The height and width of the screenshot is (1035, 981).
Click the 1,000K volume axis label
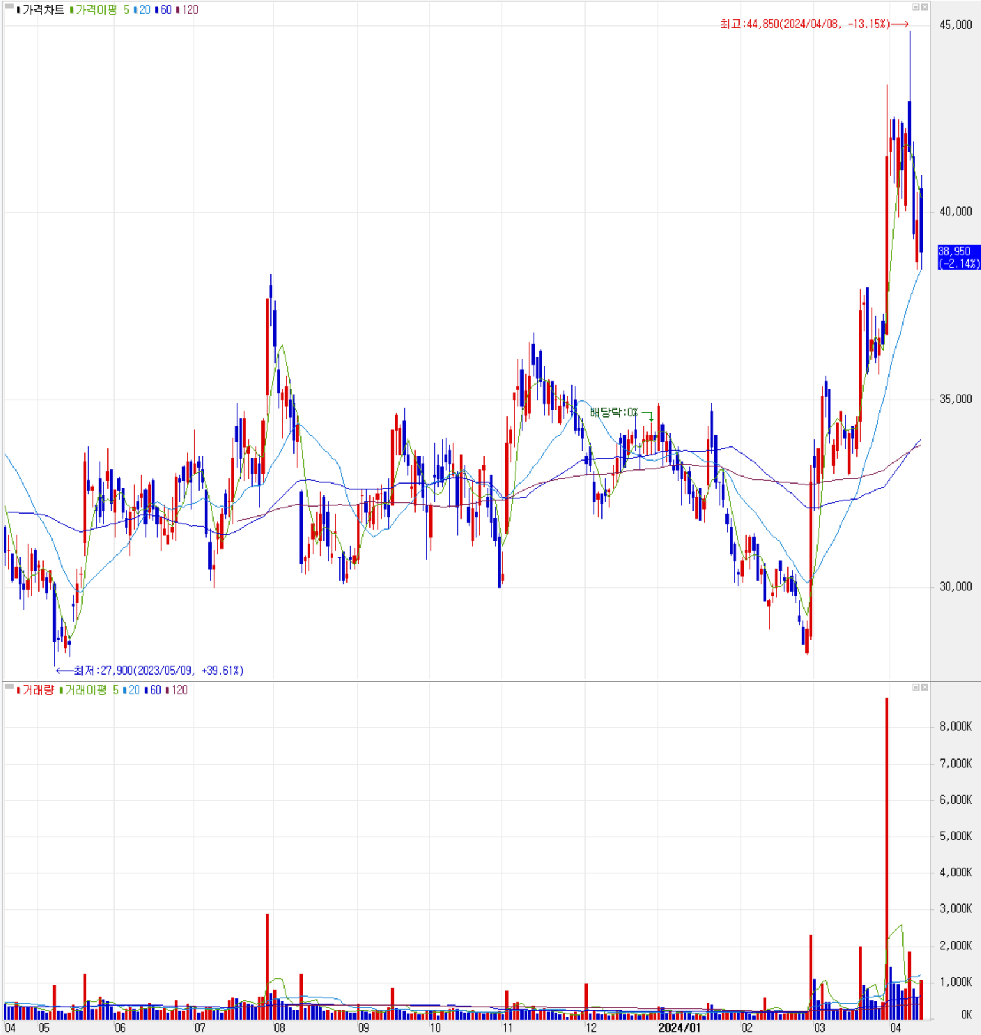956,982
